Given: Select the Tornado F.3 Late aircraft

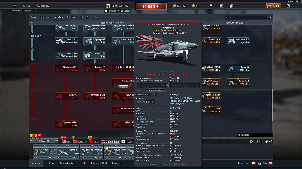Looking at the screenshot, I should [x=95, y=96].
